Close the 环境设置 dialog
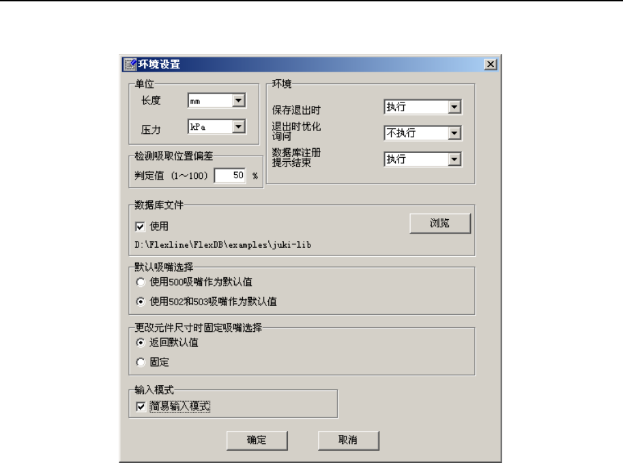623x463 pixels. point(491,64)
